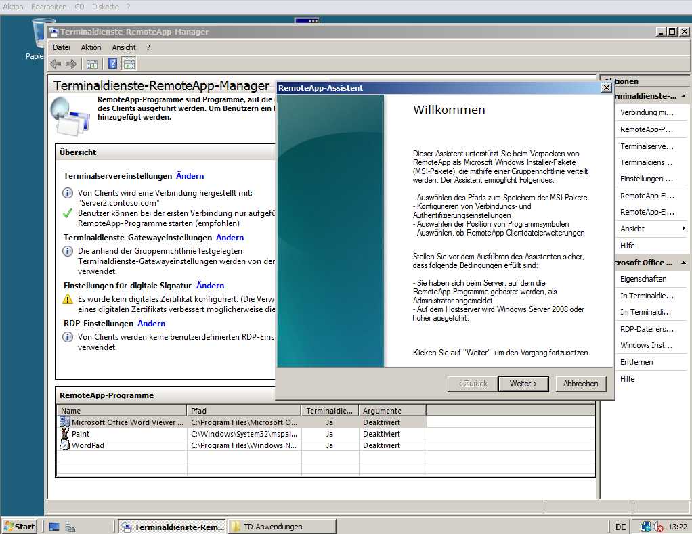692x534 pixels.
Task: Sort by Terminaldie... column header
Action: click(x=330, y=411)
